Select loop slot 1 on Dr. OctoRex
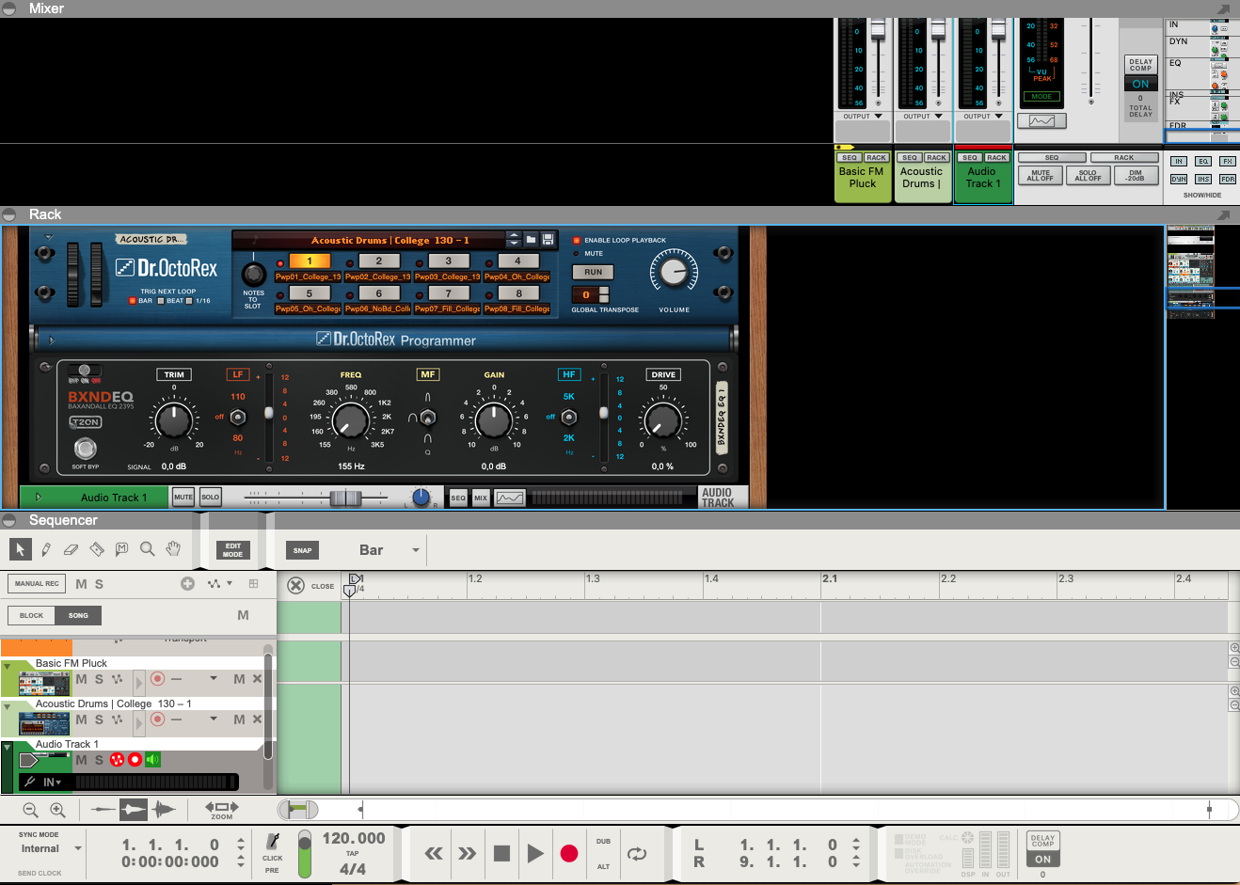The width and height of the screenshot is (1240, 885). click(310, 261)
